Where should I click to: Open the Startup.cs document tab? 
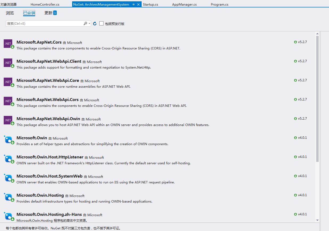pos(150,5)
